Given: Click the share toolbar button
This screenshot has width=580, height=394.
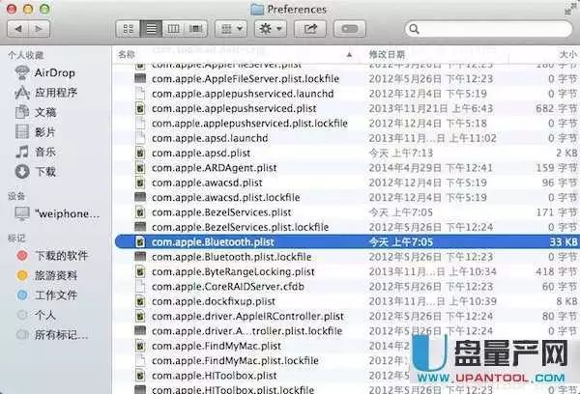Looking at the screenshot, I should point(310,29).
